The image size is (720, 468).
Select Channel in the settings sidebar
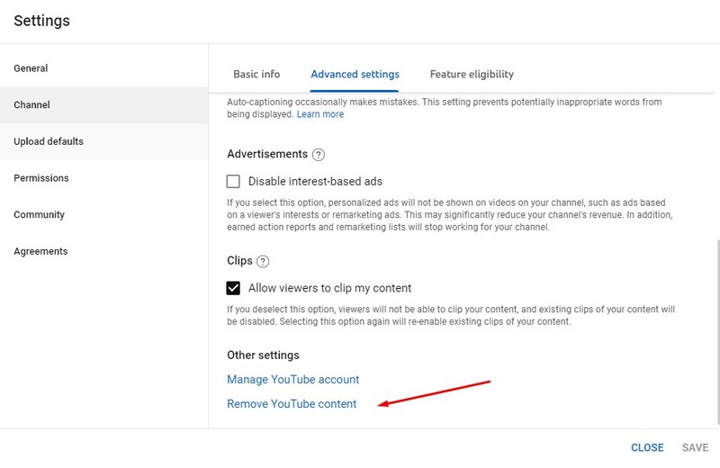(x=31, y=105)
